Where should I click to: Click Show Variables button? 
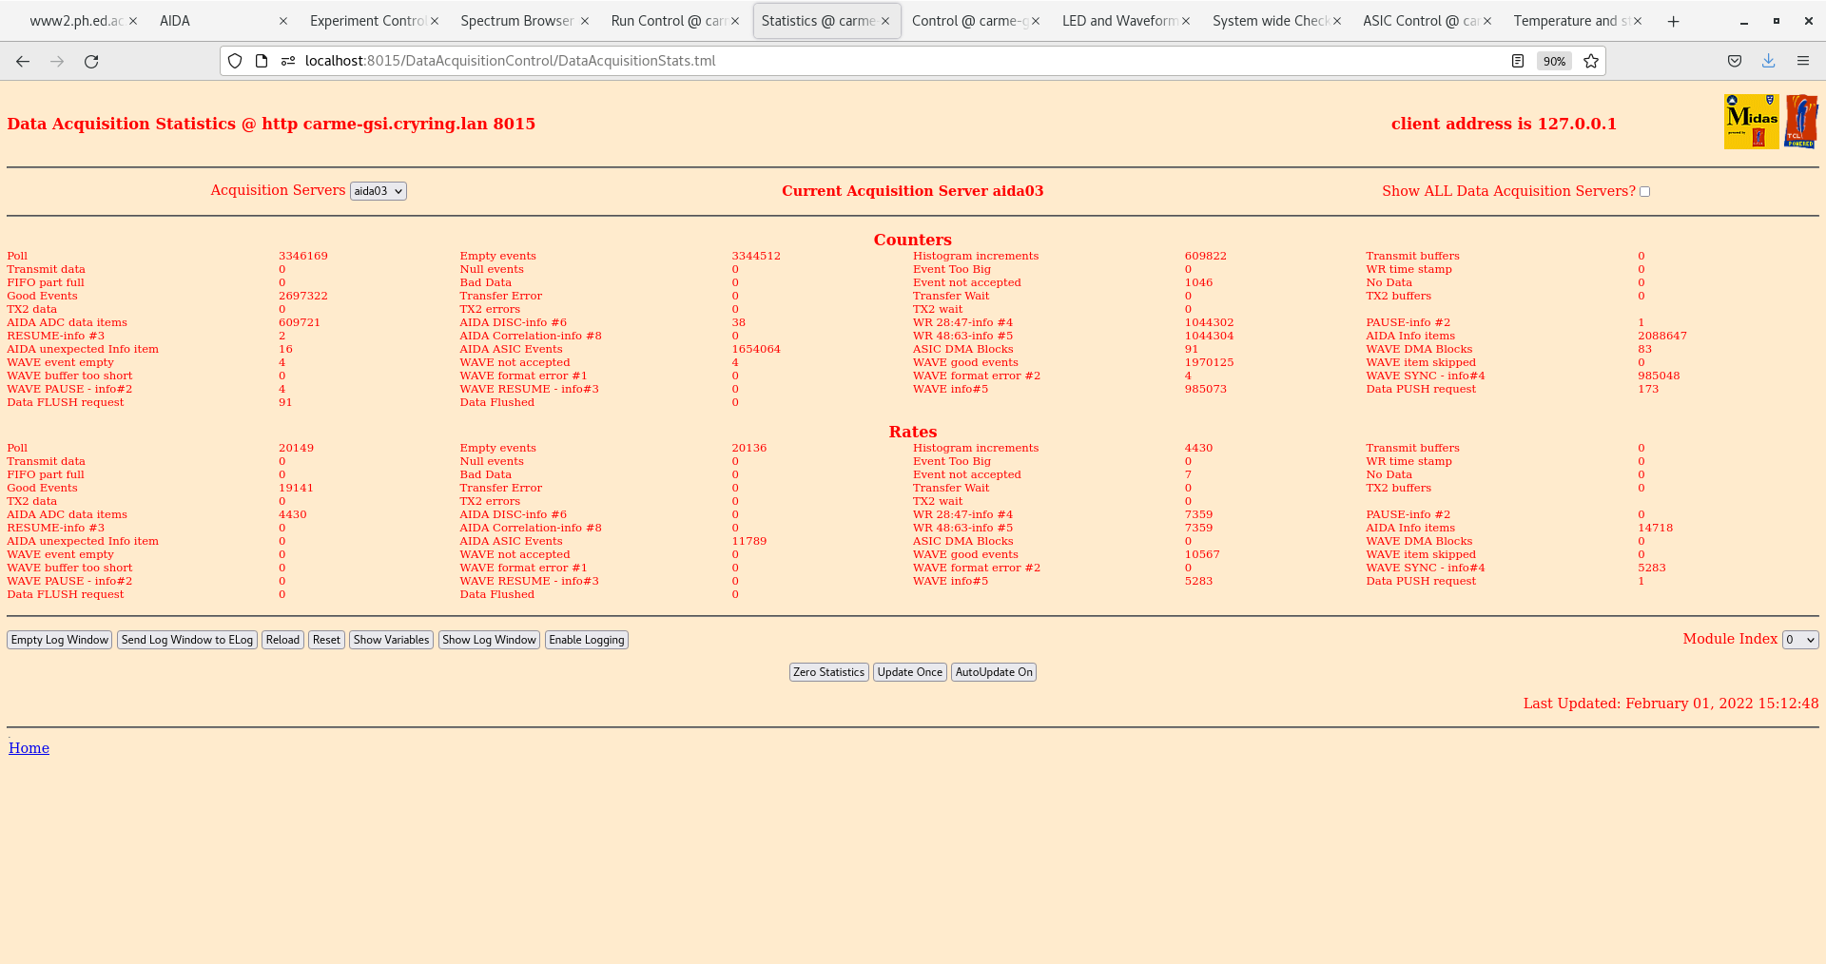click(391, 640)
